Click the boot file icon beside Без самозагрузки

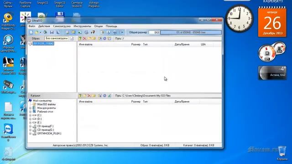tap(72, 38)
